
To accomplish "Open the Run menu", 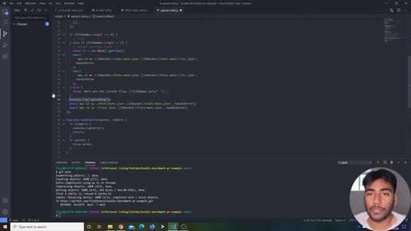I will click(x=58, y=3).
